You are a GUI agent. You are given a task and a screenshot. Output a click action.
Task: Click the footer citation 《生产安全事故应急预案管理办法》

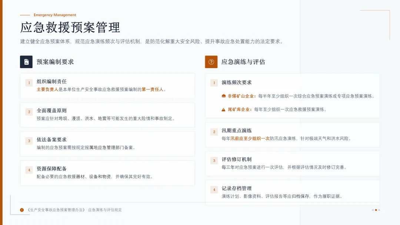(56, 210)
